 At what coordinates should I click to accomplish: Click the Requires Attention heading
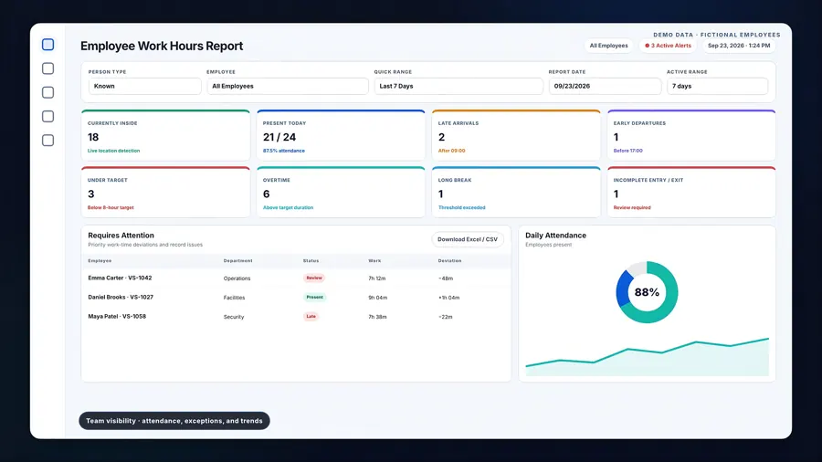pyautogui.click(x=121, y=236)
